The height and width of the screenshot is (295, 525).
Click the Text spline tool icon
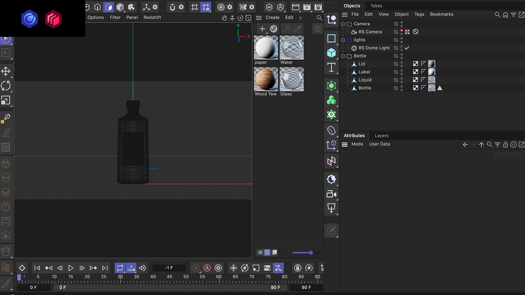[x=331, y=67]
